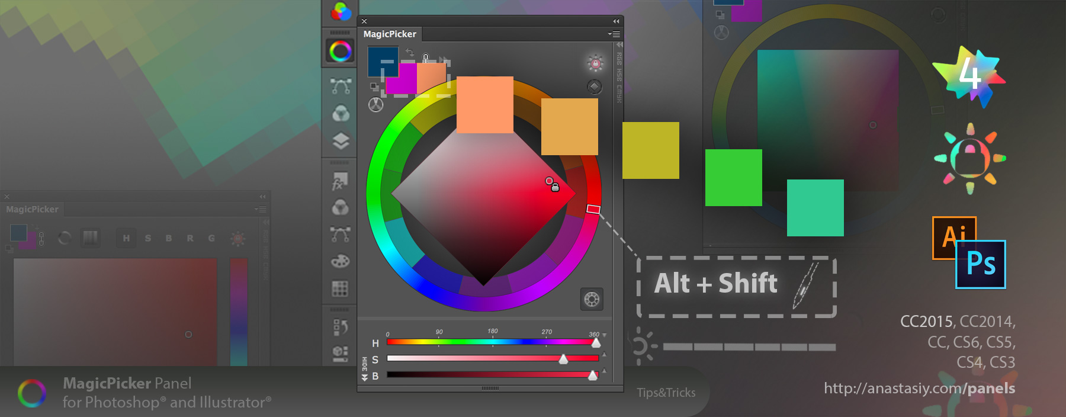
Task: Open the lower bezier paths dock icon
Action: click(x=341, y=235)
